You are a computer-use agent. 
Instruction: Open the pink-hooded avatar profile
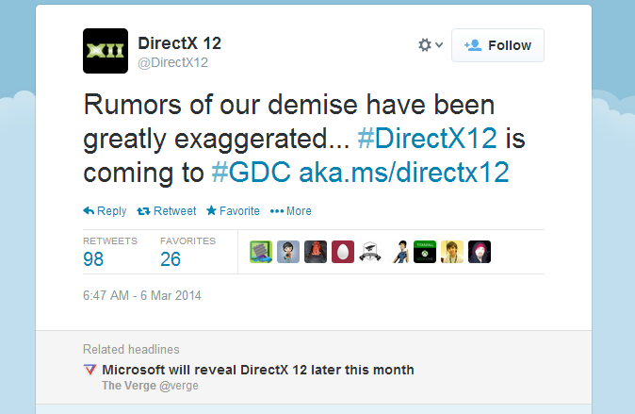click(480, 252)
